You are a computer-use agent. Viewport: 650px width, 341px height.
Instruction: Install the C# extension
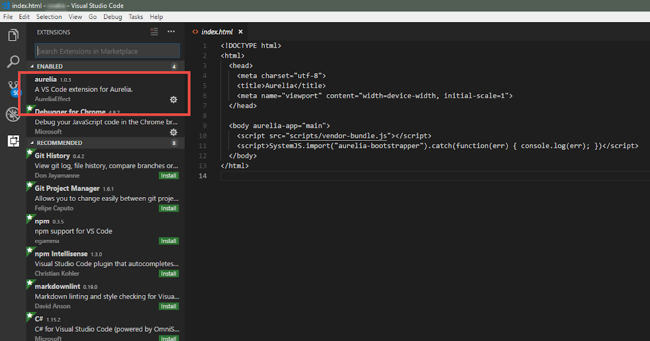click(x=168, y=338)
